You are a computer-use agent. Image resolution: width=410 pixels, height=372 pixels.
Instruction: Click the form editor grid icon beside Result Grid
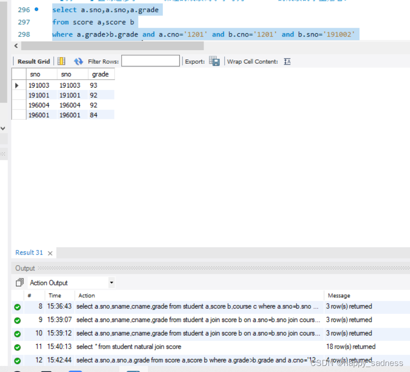pos(61,61)
